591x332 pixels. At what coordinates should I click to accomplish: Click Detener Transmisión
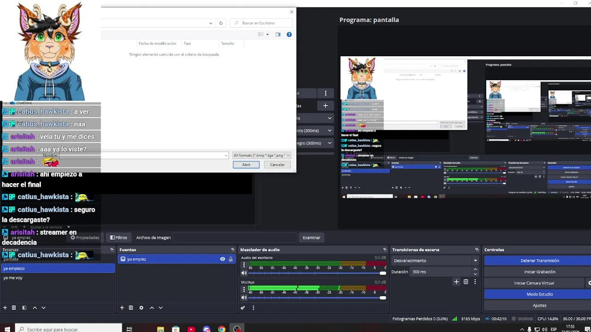[539, 261]
